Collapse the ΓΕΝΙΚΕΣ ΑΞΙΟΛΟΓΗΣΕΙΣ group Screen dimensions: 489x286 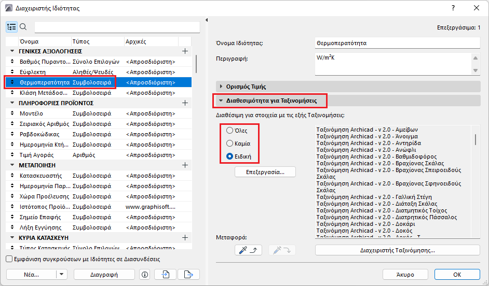(x=12, y=51)
